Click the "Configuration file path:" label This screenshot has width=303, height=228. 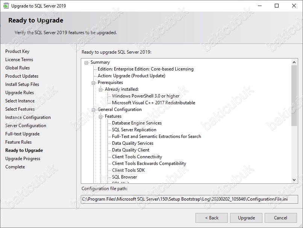click(105, 189)
